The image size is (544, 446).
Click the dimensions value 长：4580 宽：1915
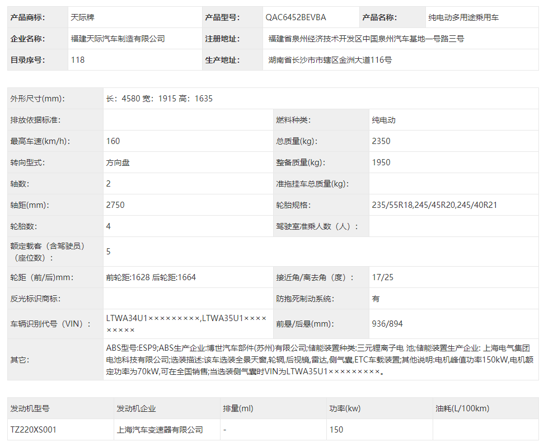160,99
